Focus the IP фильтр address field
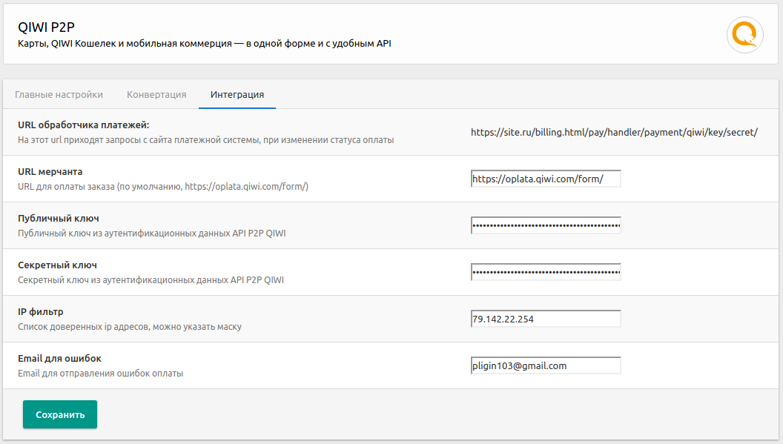This screenshot has height=444, width=783. coord(546,319)
